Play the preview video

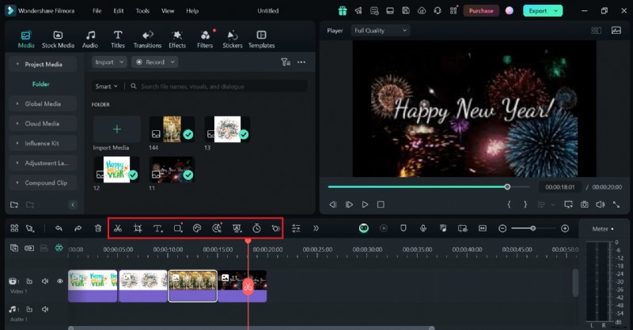pyautogui.click(x=365, y=204)
